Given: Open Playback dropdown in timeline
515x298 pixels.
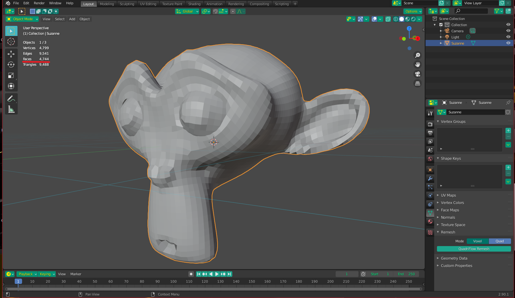Looking at the screenshot, I should point(27,274).
